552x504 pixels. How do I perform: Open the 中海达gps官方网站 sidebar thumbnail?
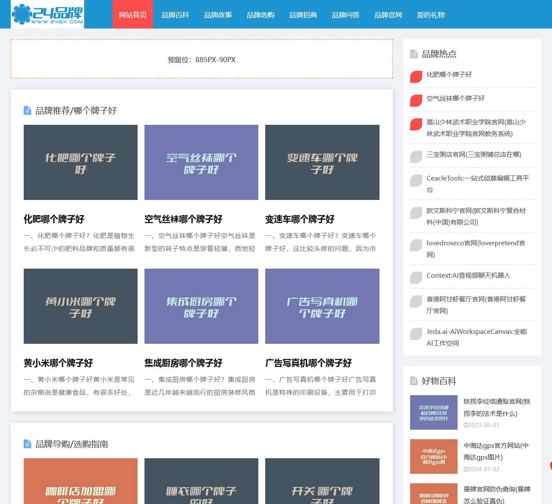[434, 456]
